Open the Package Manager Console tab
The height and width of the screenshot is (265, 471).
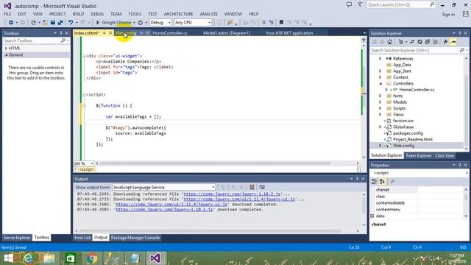pyautogui.click(x=135, y=238)
